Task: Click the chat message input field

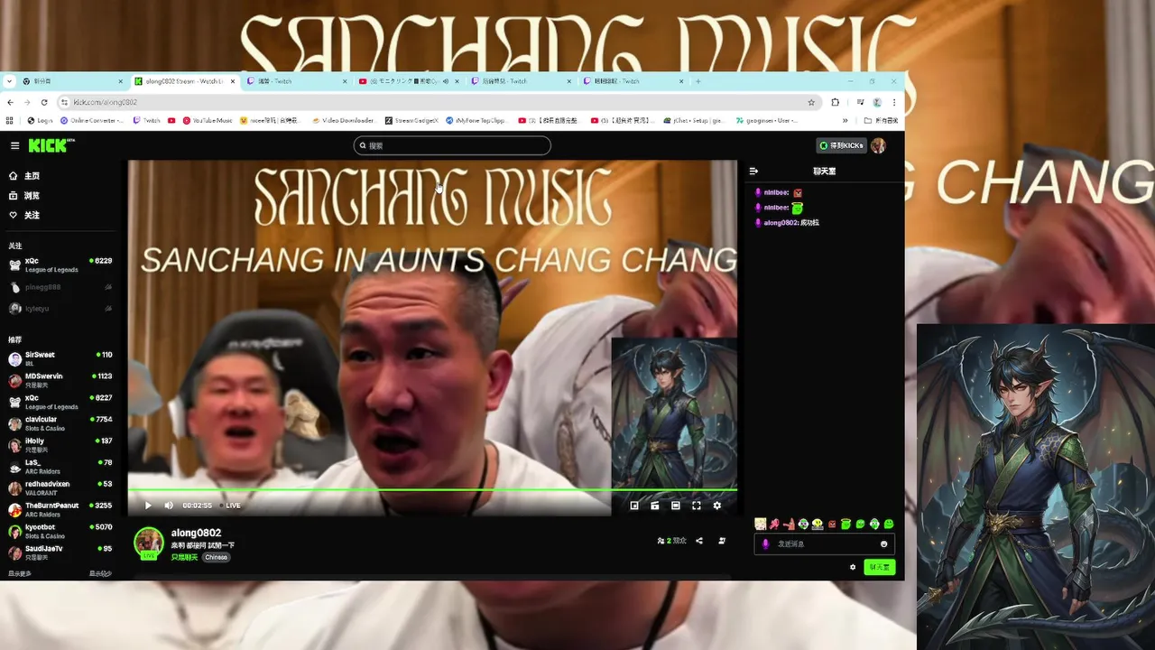Action: click(824, 543)
